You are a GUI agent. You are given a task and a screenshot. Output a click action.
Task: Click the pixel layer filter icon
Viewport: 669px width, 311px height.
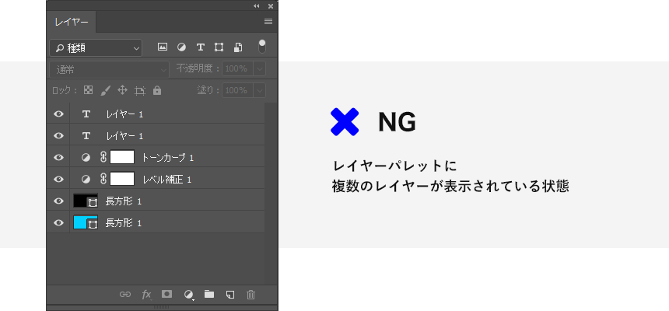click(x=163, y=47)
